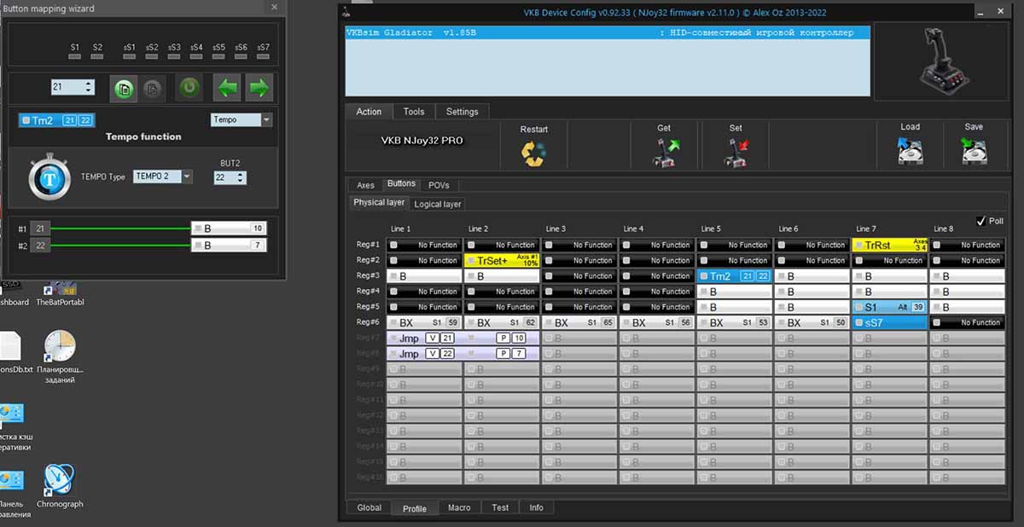Click the Set joystick icon
Image resolution: width=1024 pixels, height=527 pixels.
point(736,152)
